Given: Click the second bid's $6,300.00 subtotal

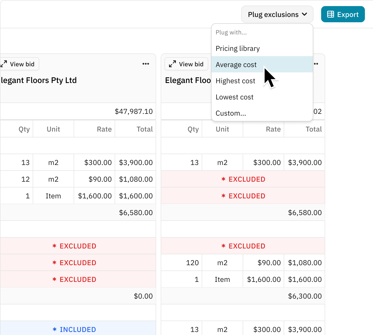Looking at the screenshot, I should 305,296.
